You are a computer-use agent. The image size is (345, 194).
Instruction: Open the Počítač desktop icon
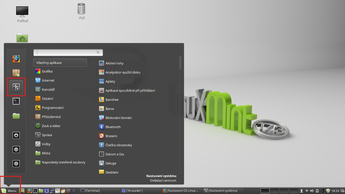[22, 14]
